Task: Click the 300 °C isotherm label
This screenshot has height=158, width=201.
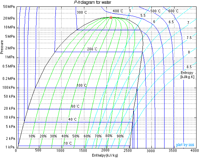Action: (x=82, y=12)
